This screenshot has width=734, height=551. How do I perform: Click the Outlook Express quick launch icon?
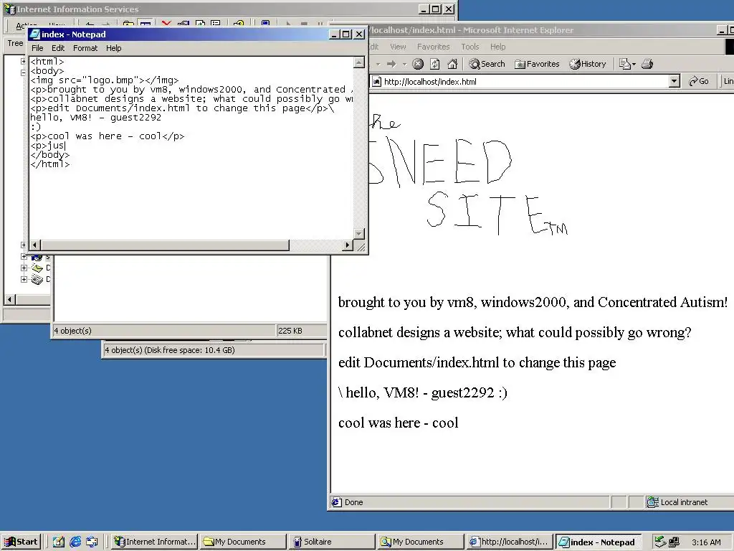click(92, 542)
